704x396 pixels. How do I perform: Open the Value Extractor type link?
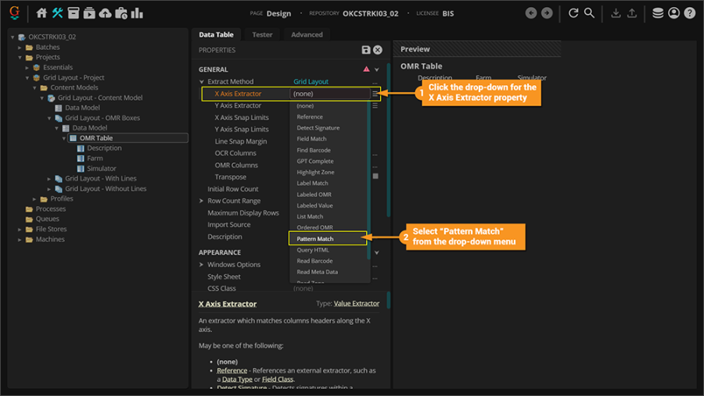(357, 304)
